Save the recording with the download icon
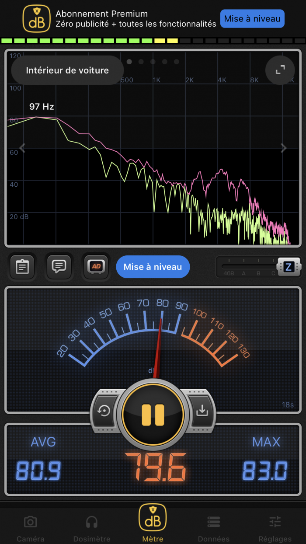 click(x=202, y=411)
